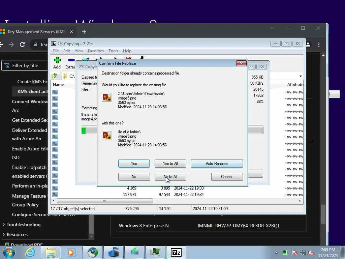Close the Confirm File Replace dialog with the red X

[x=241, y=63]
